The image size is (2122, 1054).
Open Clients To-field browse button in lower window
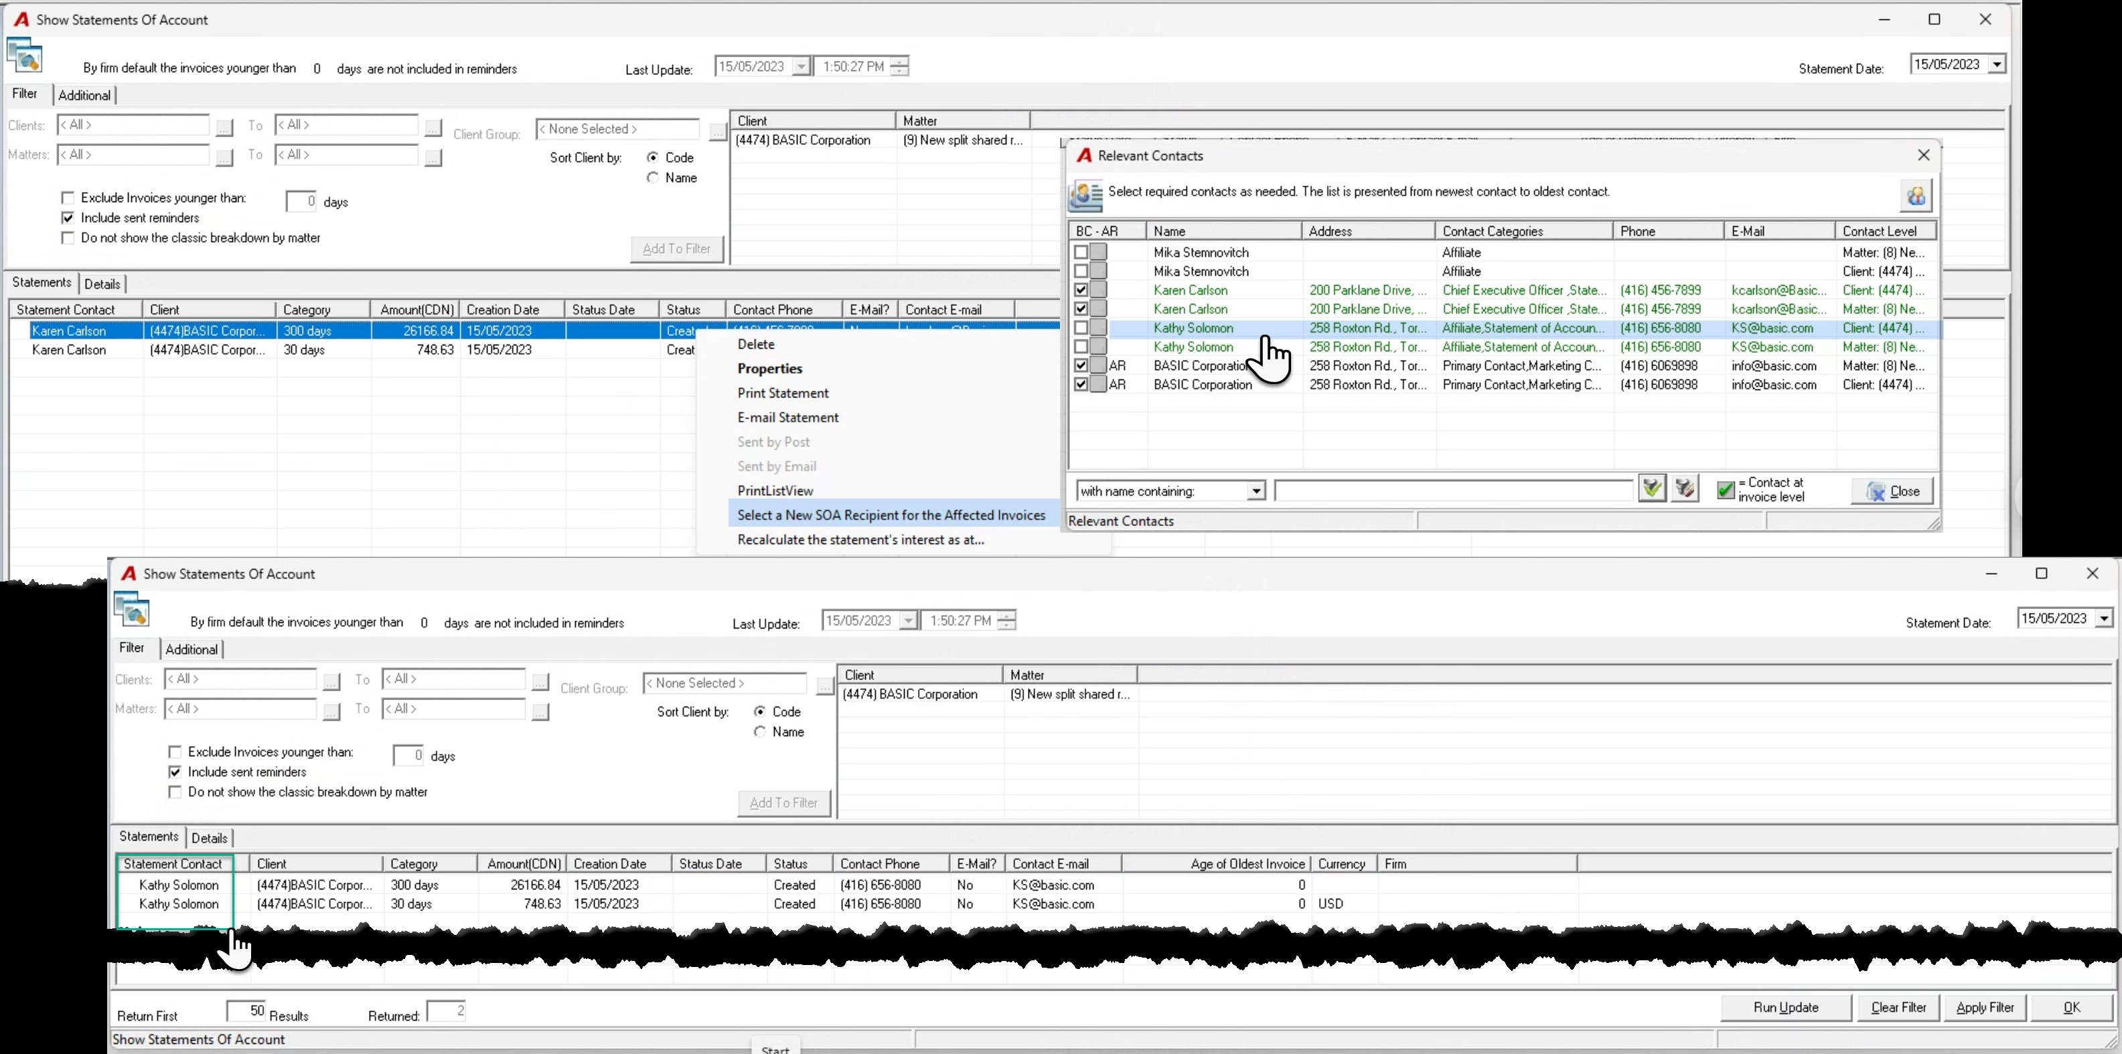tap(540, 682)
